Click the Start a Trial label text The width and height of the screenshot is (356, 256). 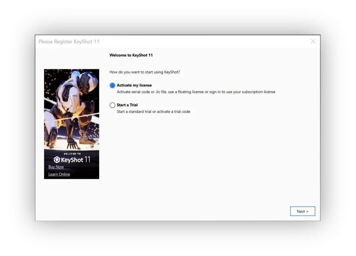pos(127,105)
